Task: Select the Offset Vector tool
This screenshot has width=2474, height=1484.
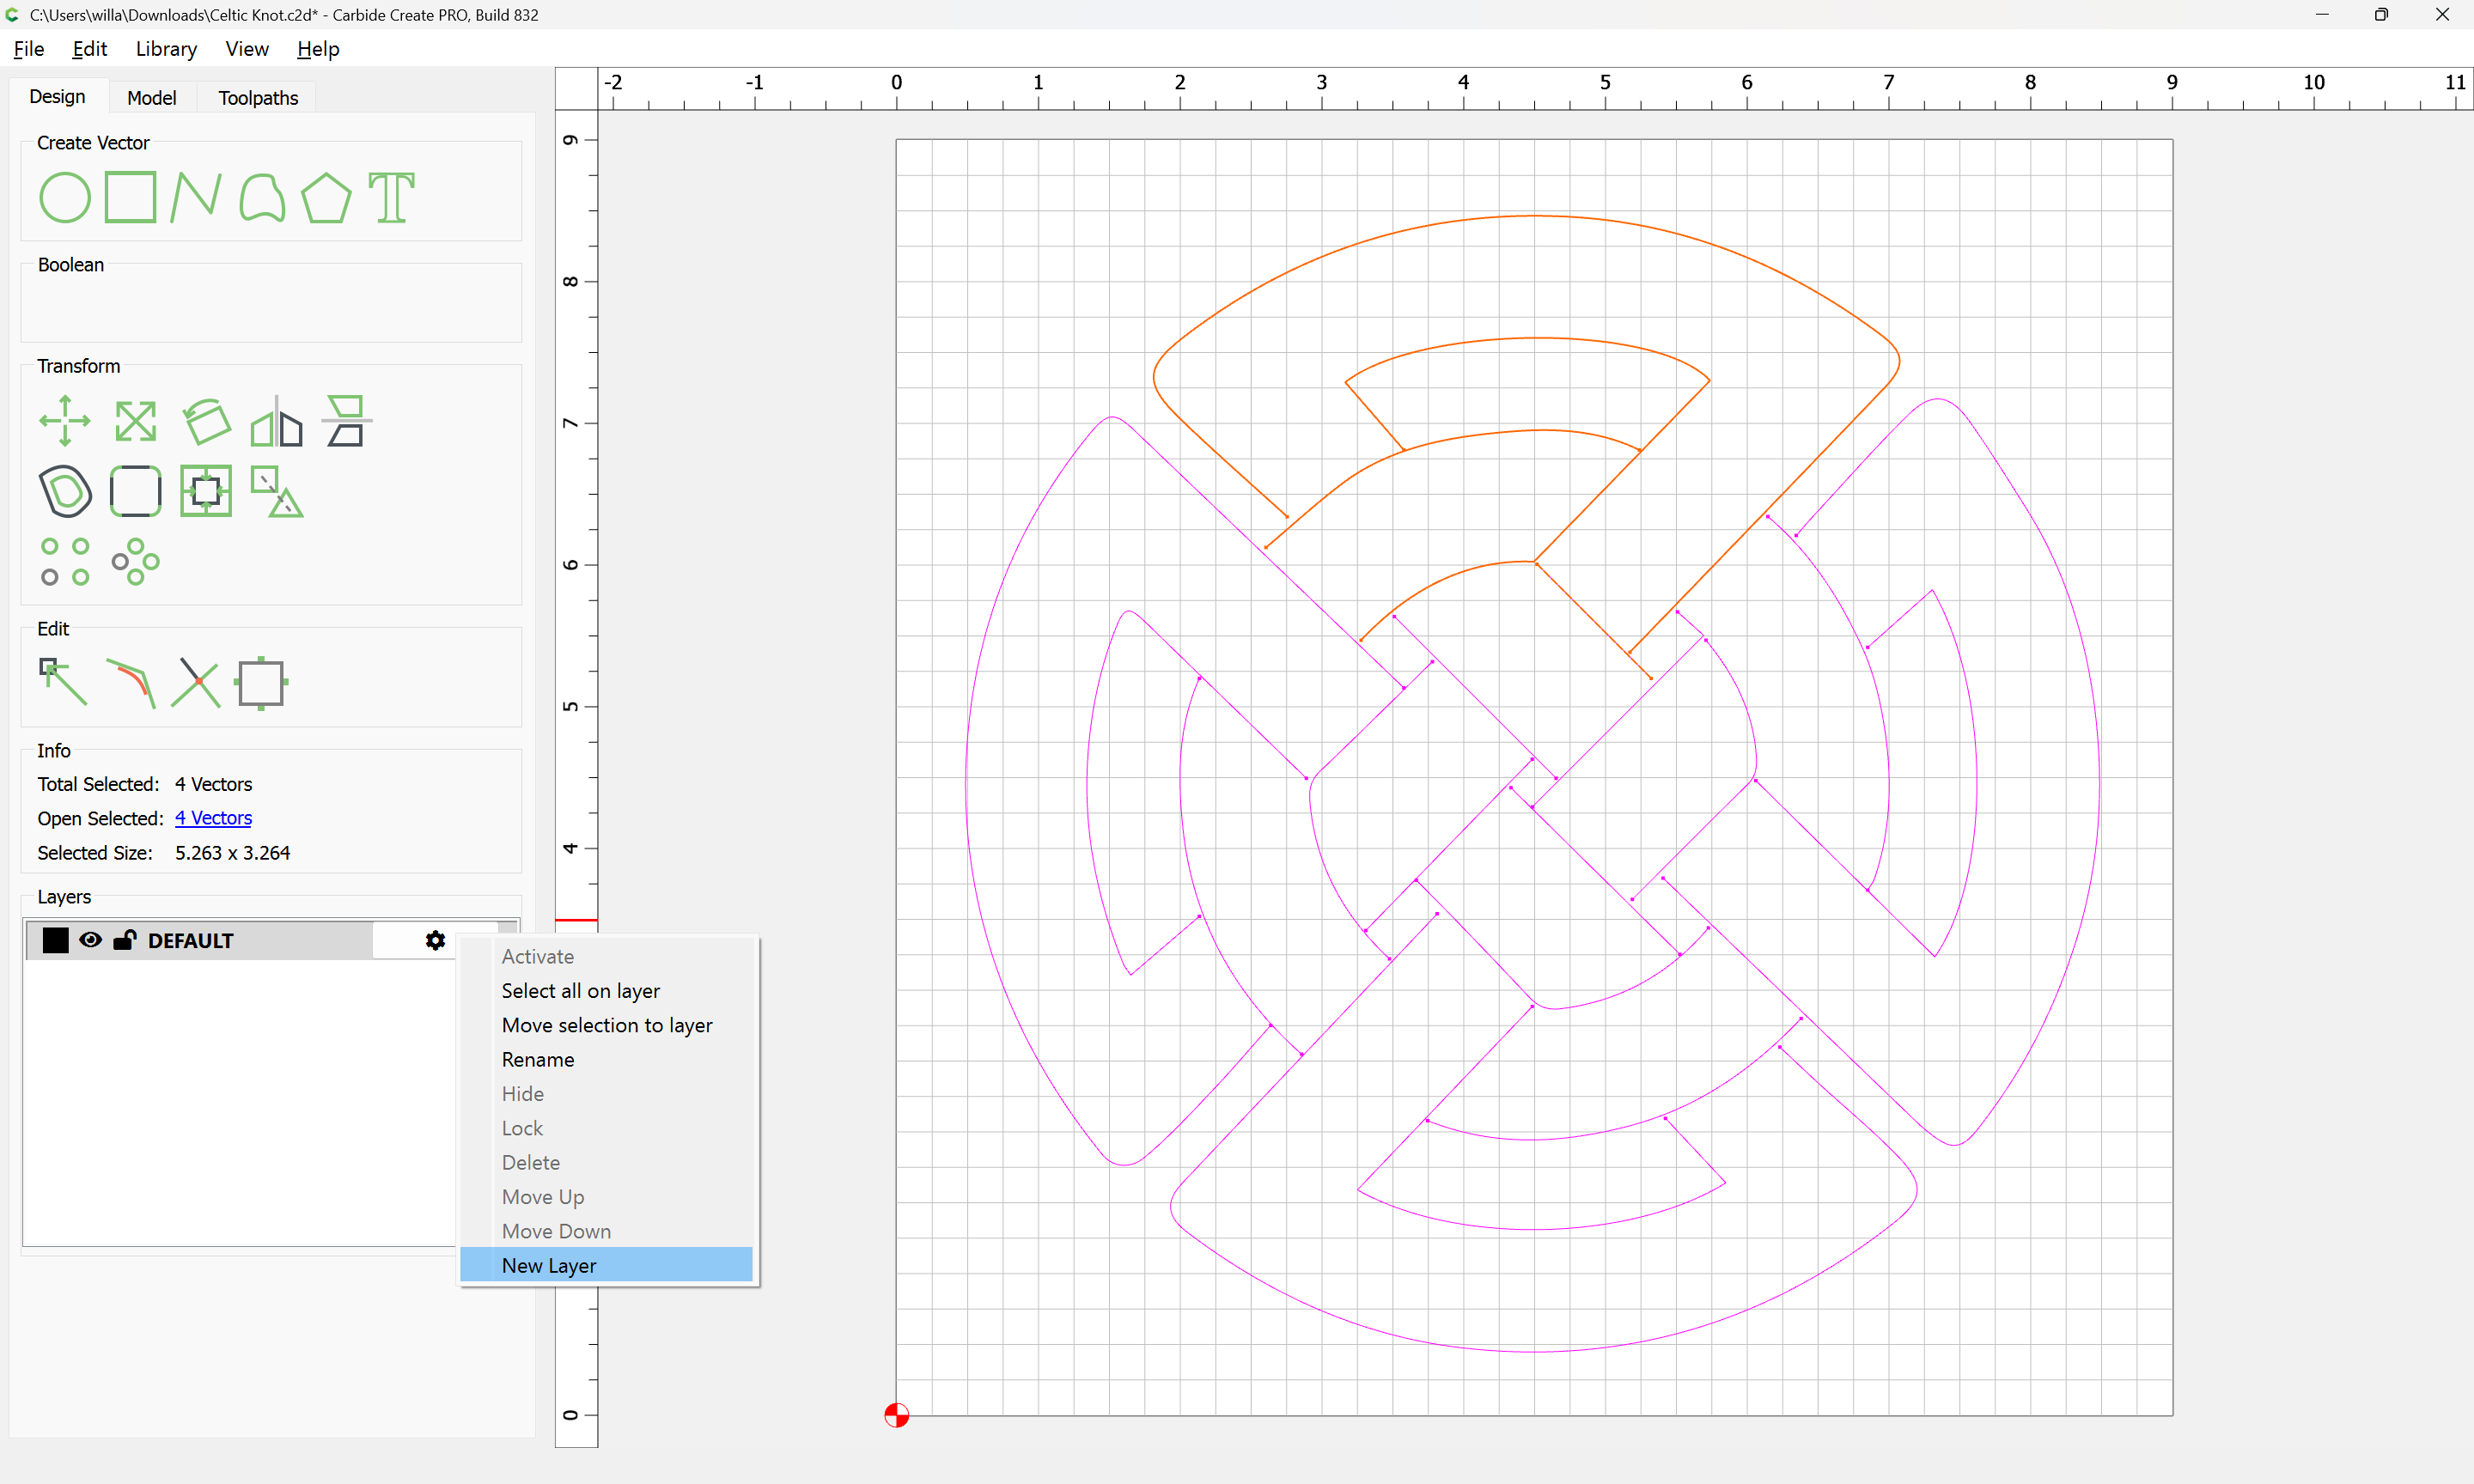Action: coord(65,491)
